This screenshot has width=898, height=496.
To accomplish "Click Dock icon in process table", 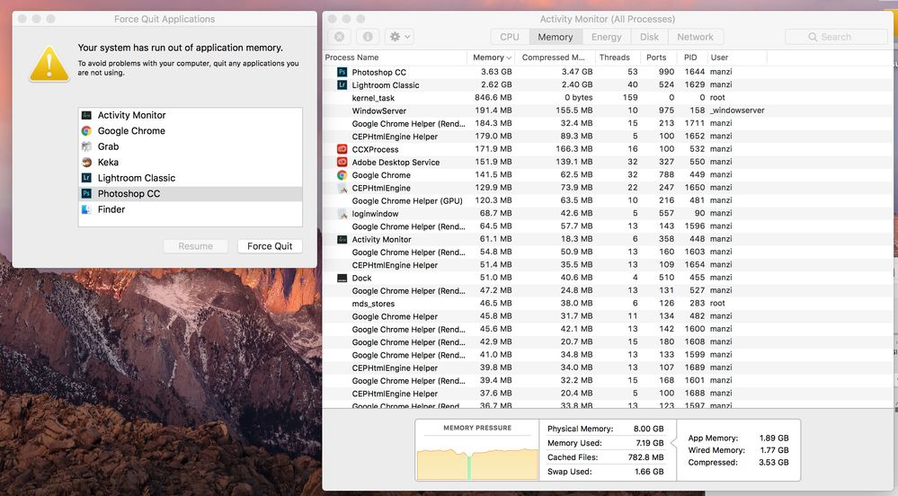I will click(x=342, y=278).
